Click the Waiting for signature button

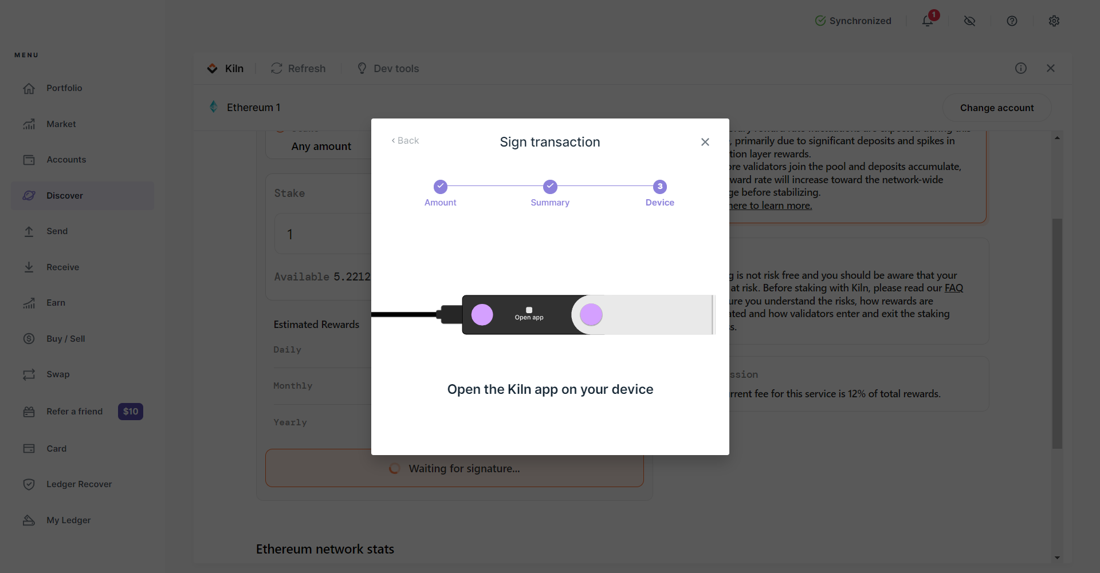(x=454, y=469)
